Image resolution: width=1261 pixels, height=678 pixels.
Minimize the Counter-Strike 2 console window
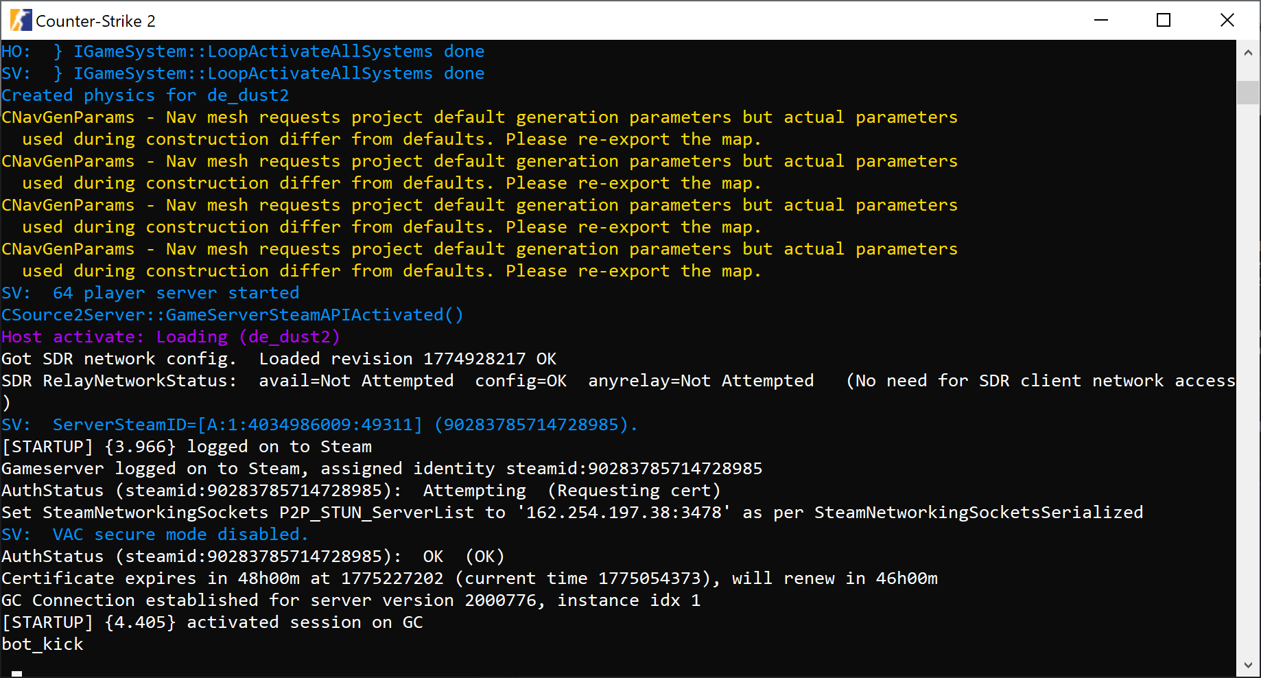[1101, 21]
